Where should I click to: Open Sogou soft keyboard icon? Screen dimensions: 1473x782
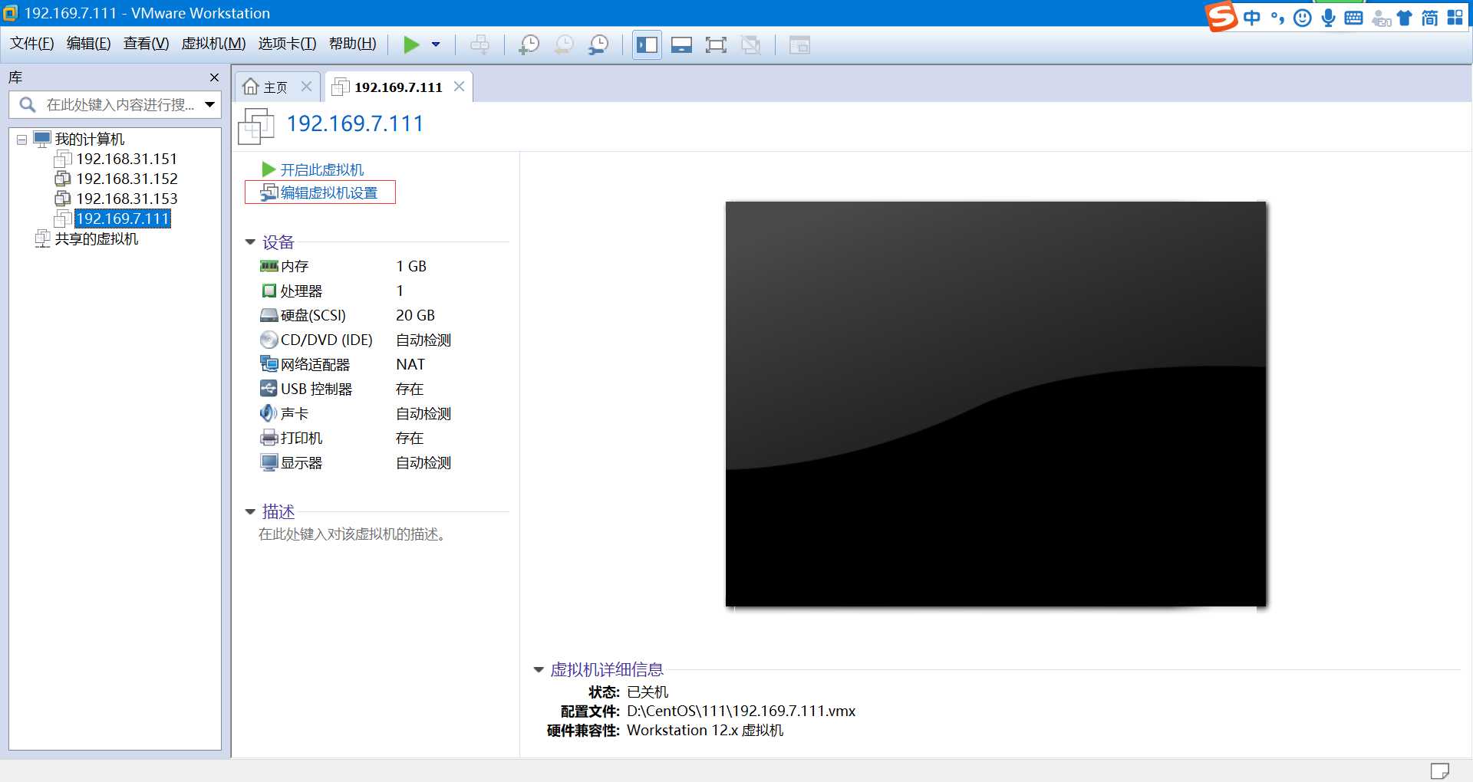tap(1354, 18)
